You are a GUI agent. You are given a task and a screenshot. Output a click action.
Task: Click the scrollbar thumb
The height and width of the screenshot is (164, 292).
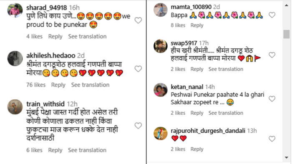pos(287,34)
